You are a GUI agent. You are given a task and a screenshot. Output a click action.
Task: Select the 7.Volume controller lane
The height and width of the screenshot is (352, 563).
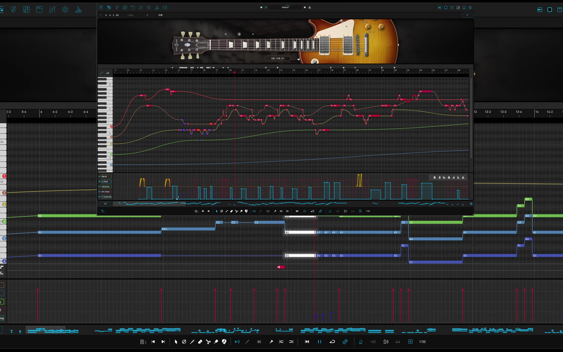coord(106,197)
